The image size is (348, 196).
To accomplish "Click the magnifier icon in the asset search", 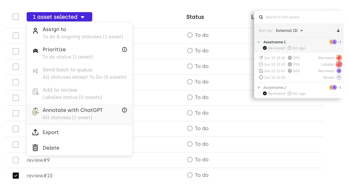I will (261, 17).
